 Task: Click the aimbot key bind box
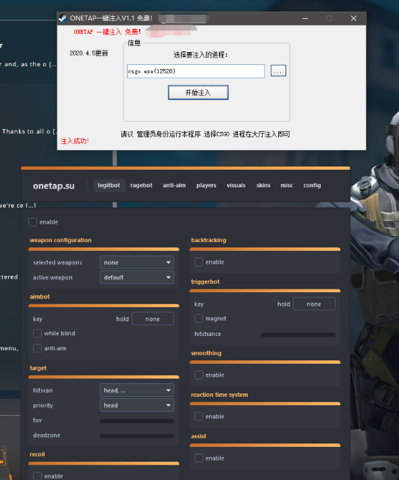pos(153,318)
